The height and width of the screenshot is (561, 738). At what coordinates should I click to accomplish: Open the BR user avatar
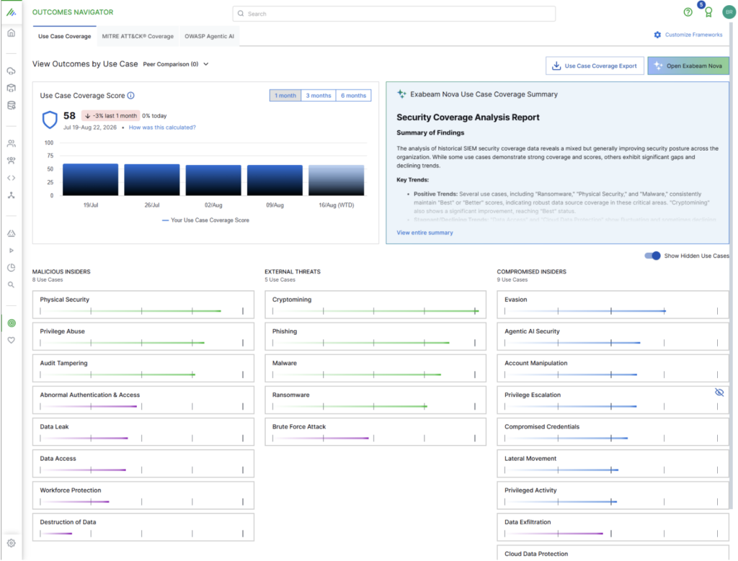coord(729,12)
